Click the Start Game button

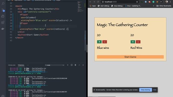130,57
